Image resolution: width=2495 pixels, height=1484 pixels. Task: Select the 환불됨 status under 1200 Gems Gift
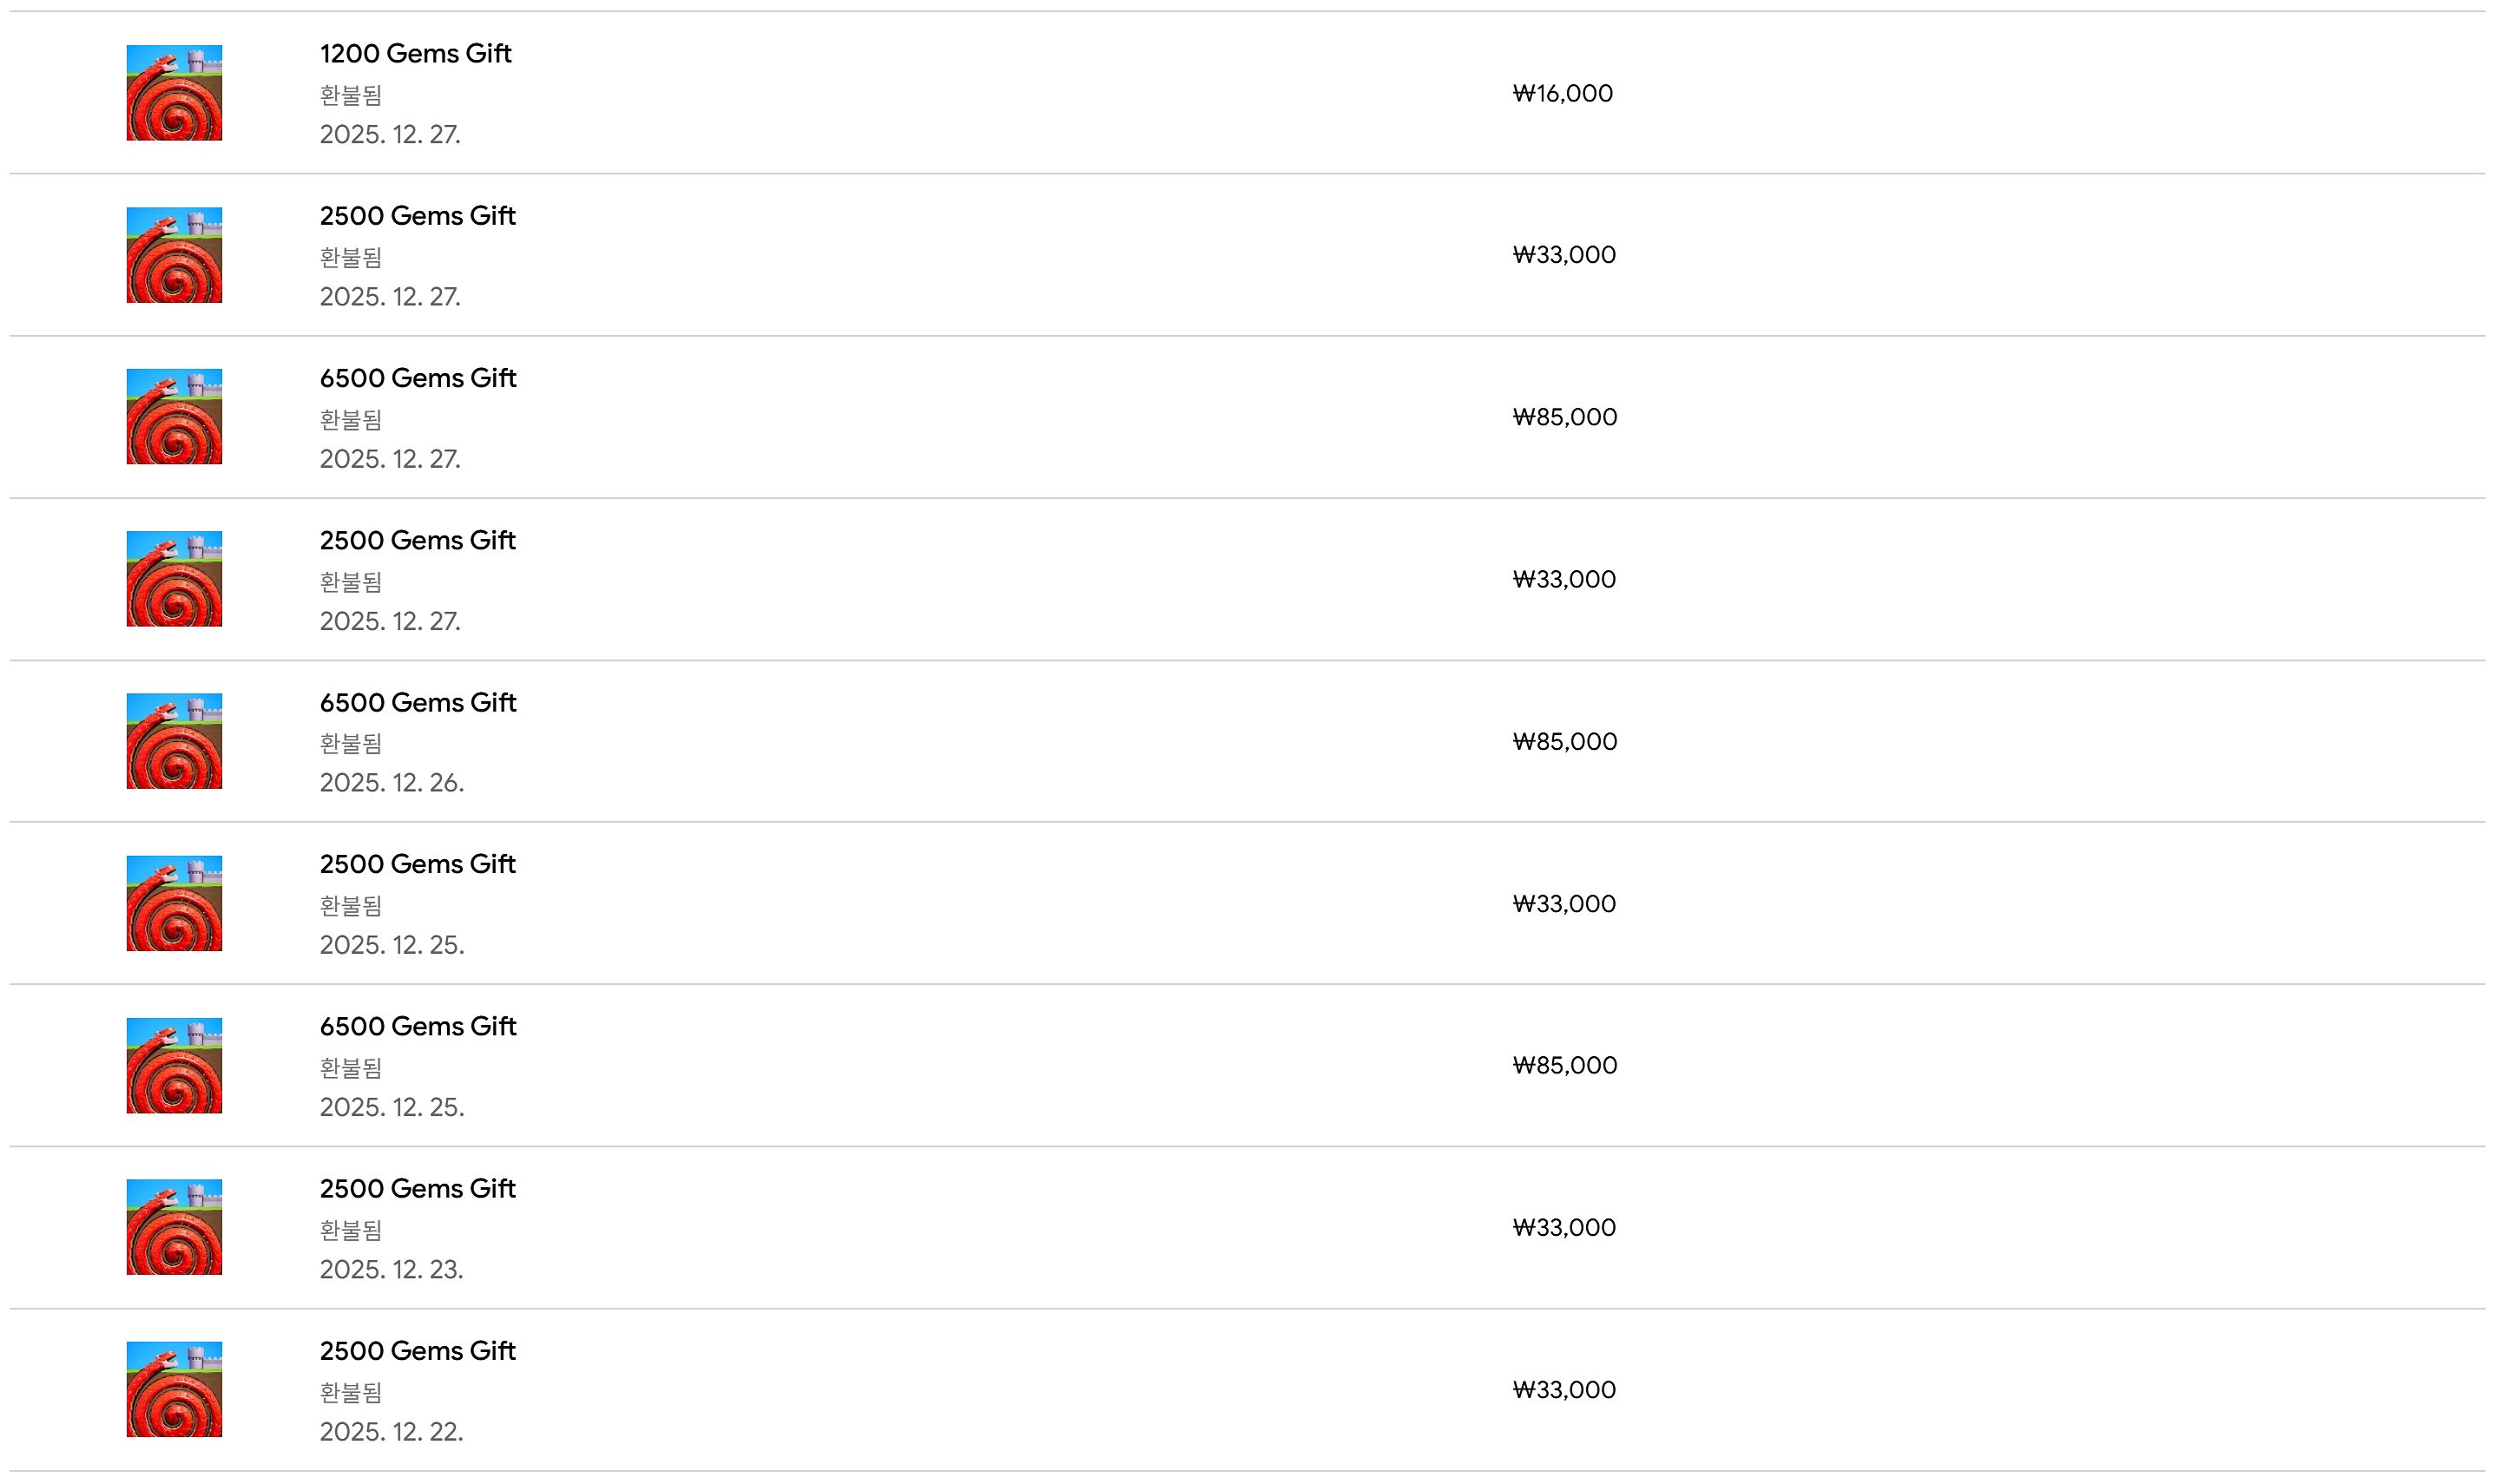coord(350,95)
